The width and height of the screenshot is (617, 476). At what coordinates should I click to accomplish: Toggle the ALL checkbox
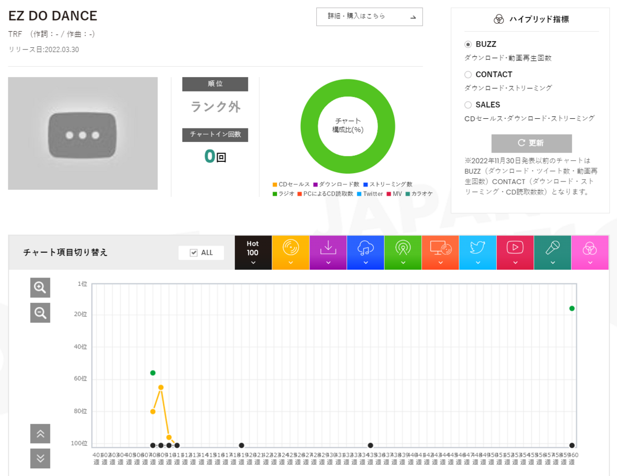tap(194, 252)
